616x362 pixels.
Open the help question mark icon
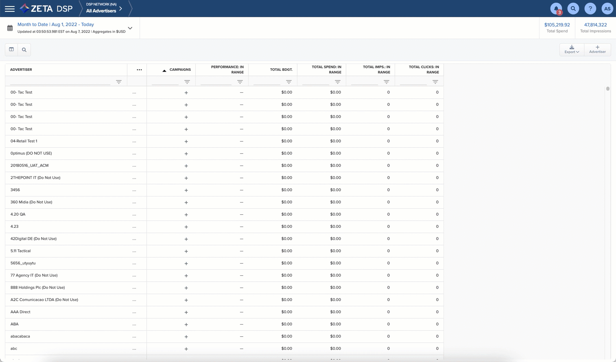(590, 9)
